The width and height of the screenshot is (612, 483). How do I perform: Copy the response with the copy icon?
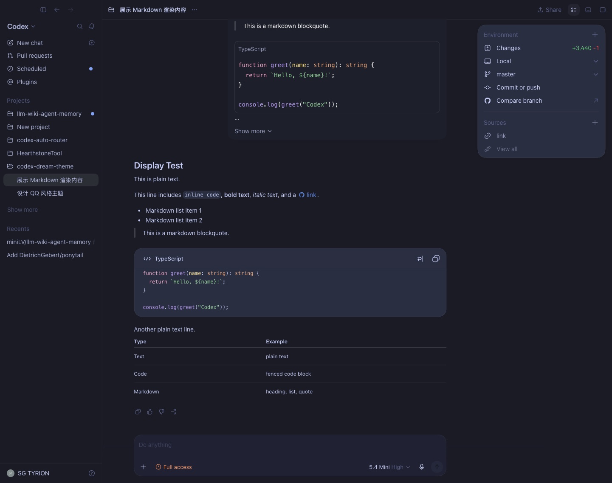[138, 412]
